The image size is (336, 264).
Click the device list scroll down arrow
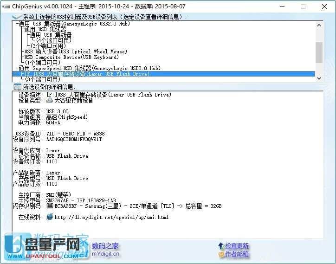coord(319,78)
